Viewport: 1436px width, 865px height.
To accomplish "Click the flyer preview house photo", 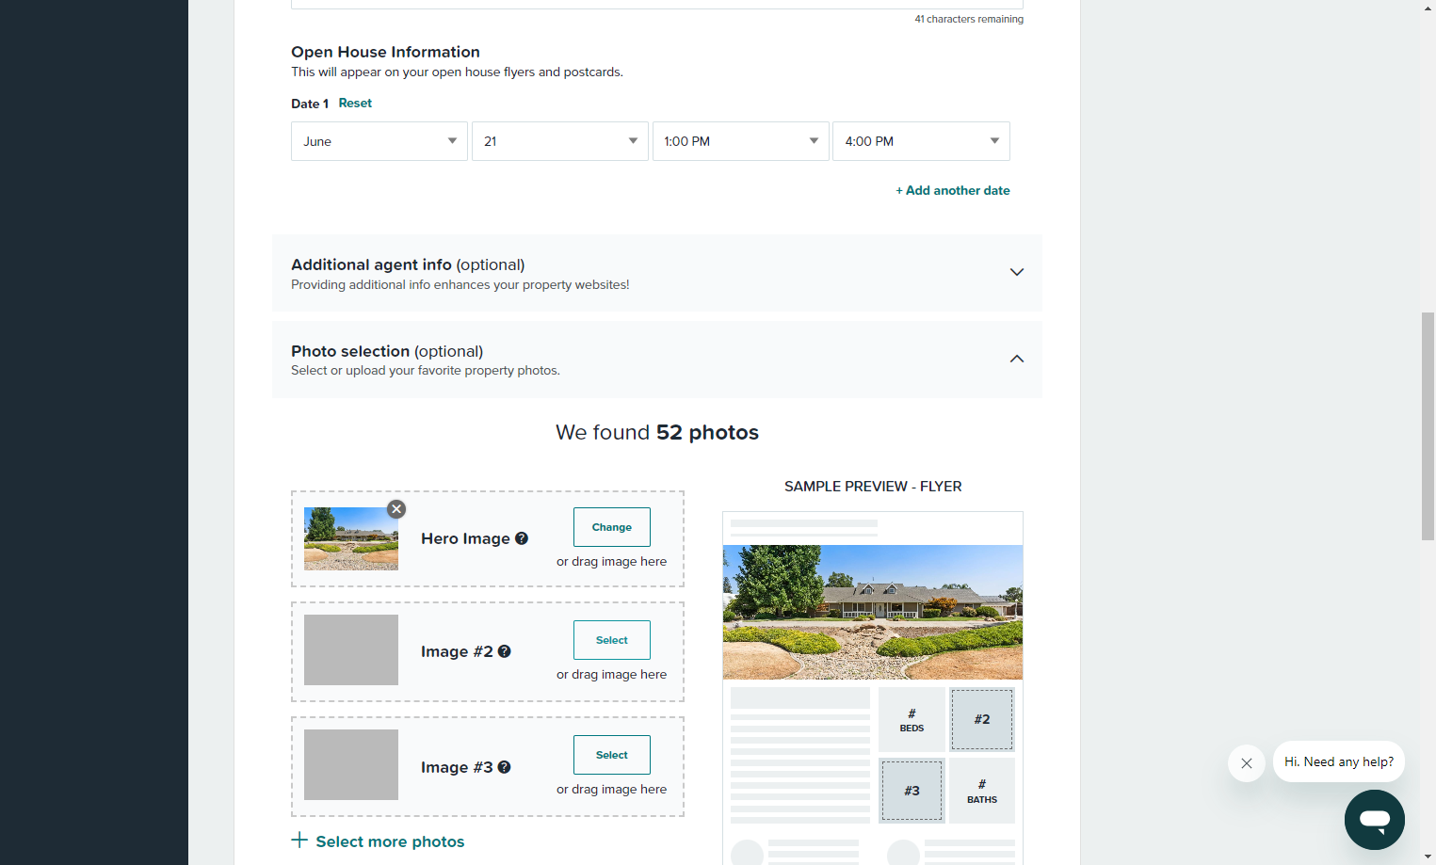I will [873, 612].
